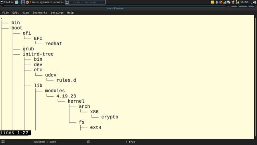
Task: Switch to the linux-sysadmin-cours Firefox window
Action: [x=47, y=2]
